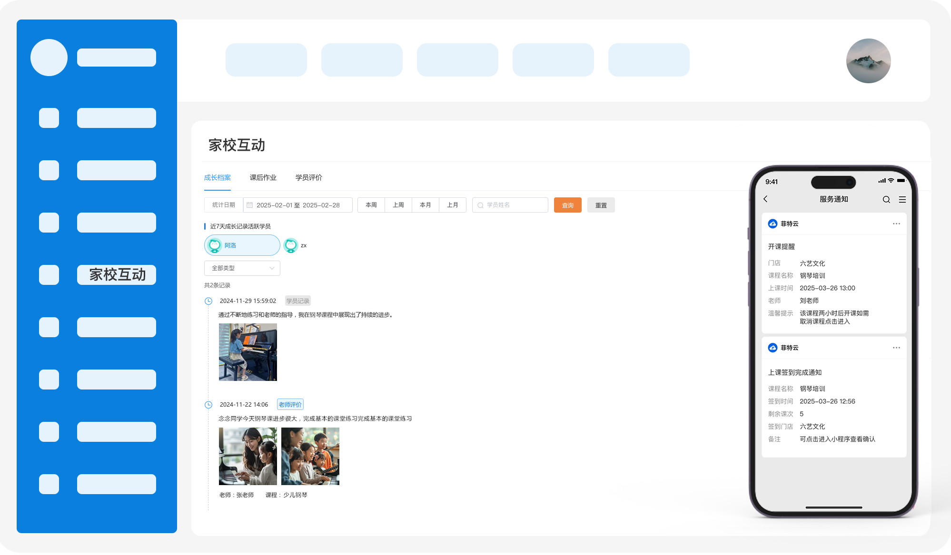Choose the 上月 quick date filter
The width and height of the screenshot is (951, 555).
click(x=452, y=205)
